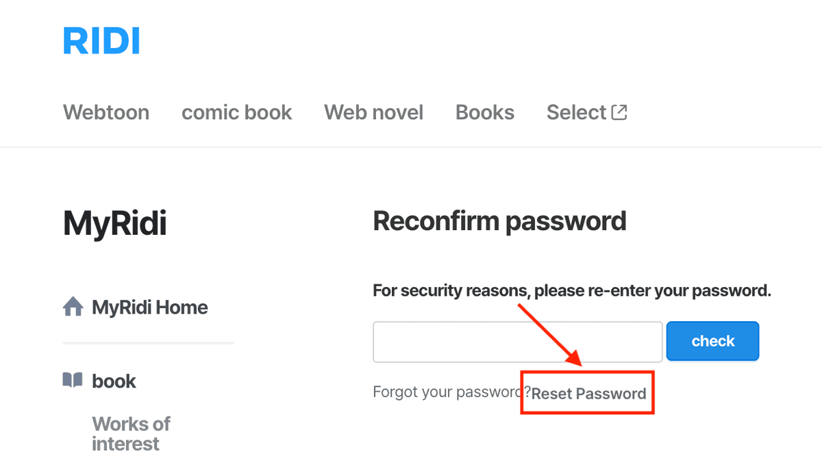Click the external link icon next to Select
The height and width of the screenshot is (467, 822).
[x=620, y=112]
